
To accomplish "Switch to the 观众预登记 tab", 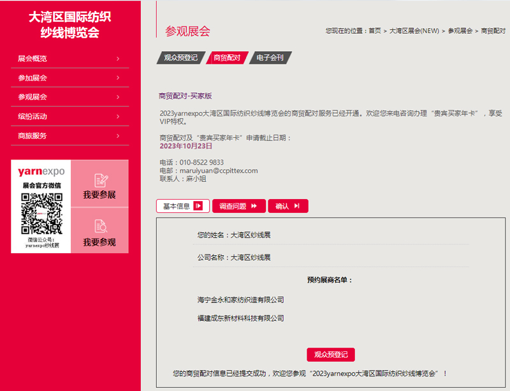I will 180,58.
